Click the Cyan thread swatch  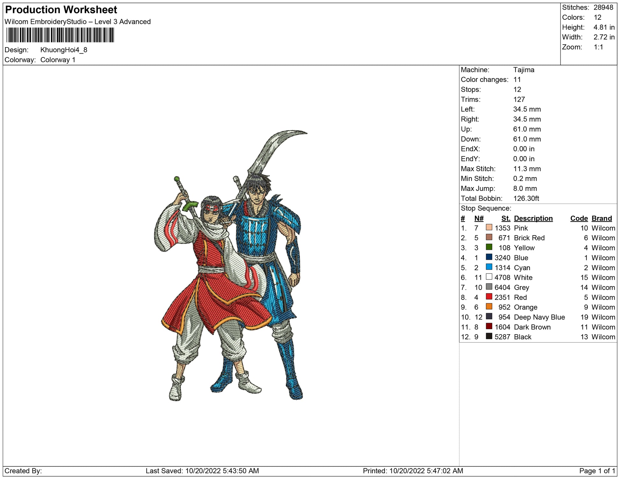point(489,267)
